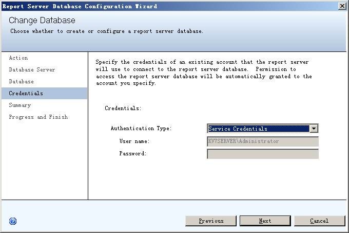Expand the Authentication Type dropdown arrow
This screenshot has height=233, width=349.
[314, 129]
